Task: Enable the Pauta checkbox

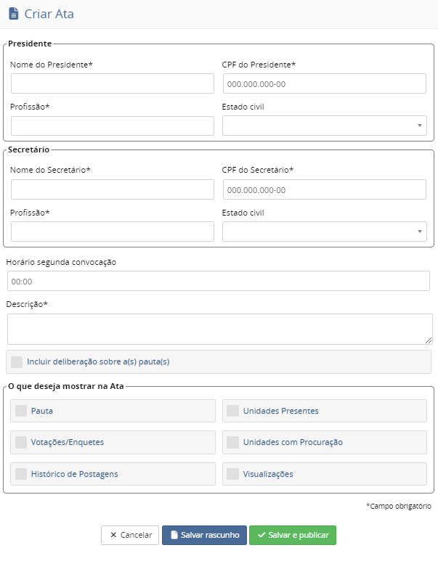Action: pos(21,411)
